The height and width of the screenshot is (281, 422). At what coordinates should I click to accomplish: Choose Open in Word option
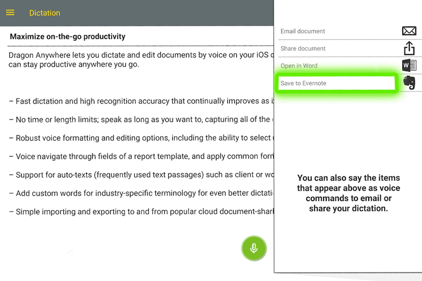(299, 65)
